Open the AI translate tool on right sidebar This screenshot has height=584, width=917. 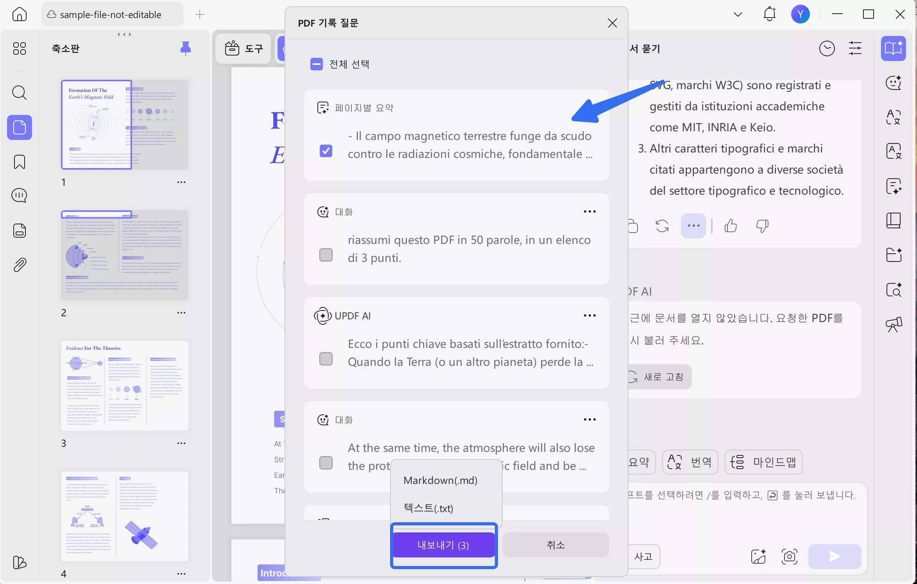pos(894,117)
